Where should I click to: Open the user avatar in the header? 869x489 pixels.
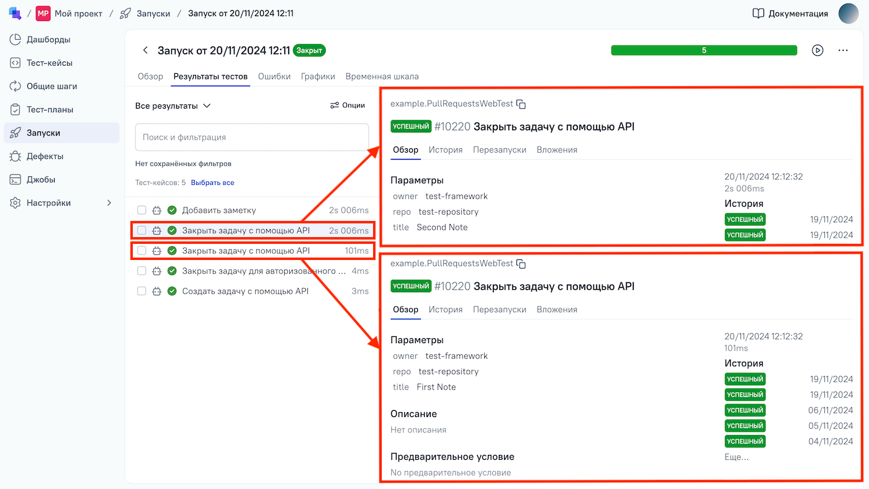(x=848, y=14)
